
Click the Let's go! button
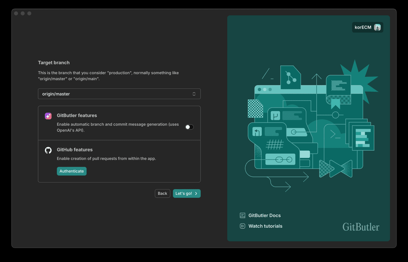187,194
